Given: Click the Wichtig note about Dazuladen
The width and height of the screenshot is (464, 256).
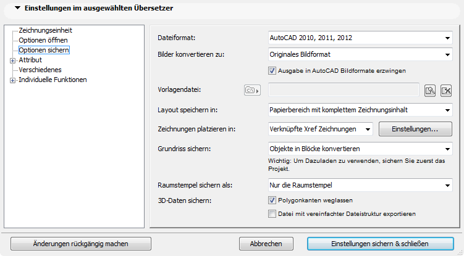Looking at the screenshot, I should click(356, 165).
